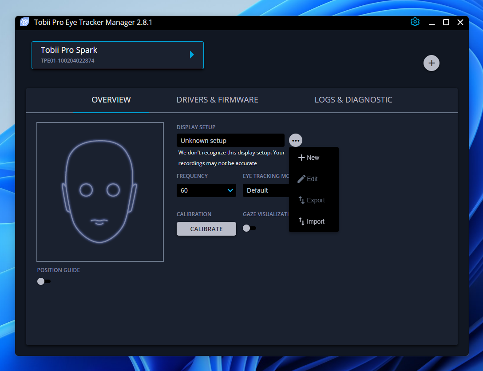Maximize the Eye Tracker Manager window
The height and width of the screenshot is (371, 483).
click(446, 22)
